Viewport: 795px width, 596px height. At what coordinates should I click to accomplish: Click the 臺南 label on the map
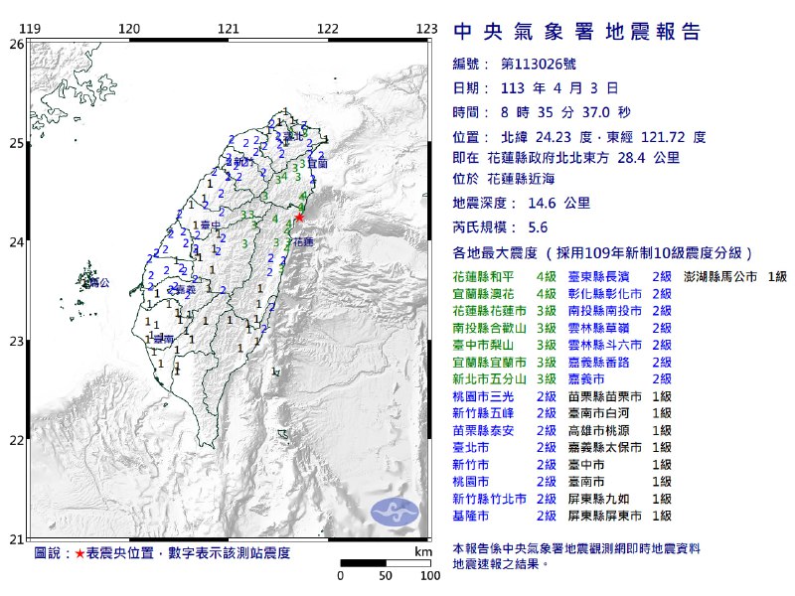click(164, 339)
